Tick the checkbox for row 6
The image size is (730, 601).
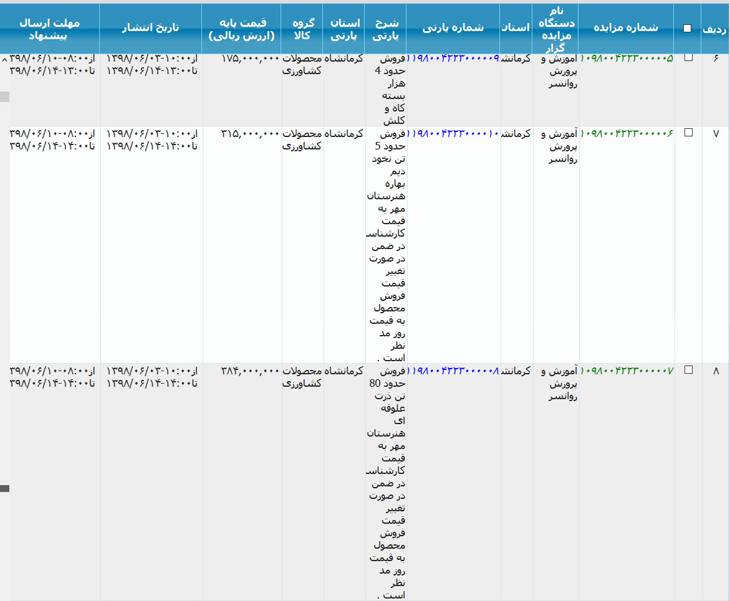tap(688, 57)
